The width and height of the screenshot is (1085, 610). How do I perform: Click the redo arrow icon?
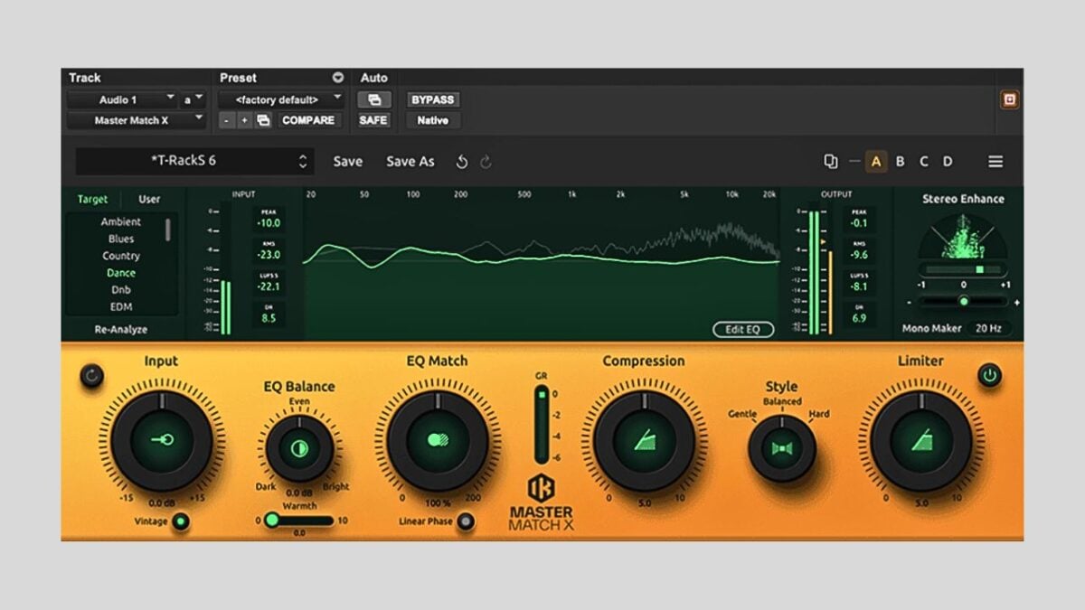485,162
